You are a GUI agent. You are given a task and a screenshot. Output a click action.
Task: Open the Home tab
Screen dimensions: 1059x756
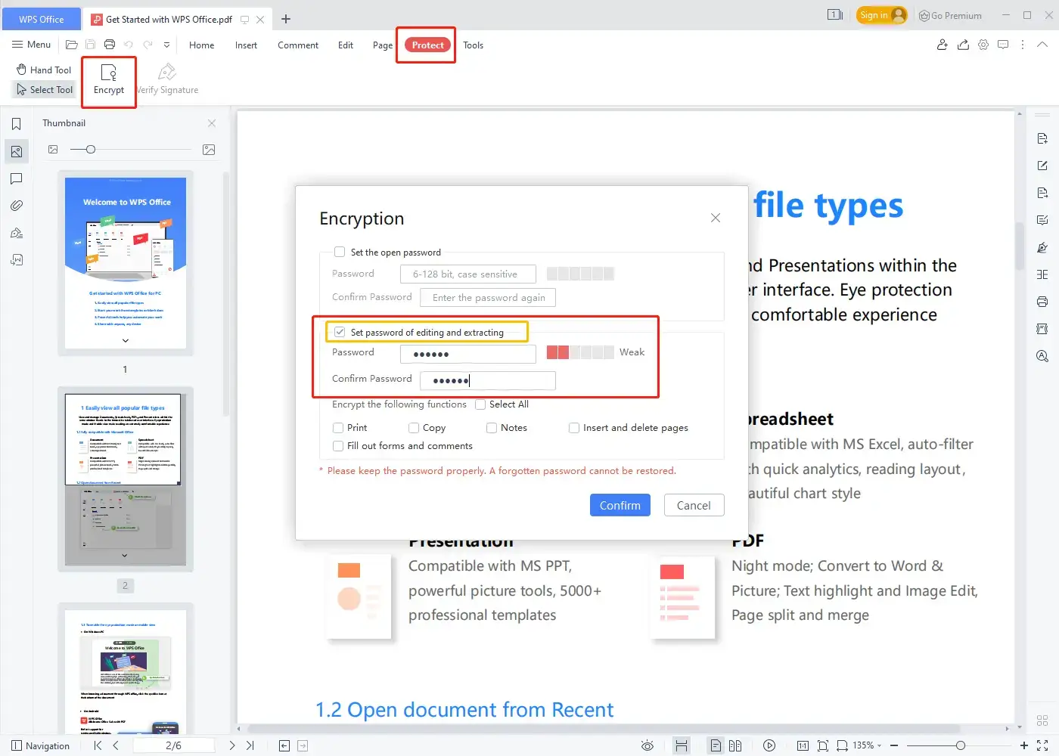pos(201,45)
